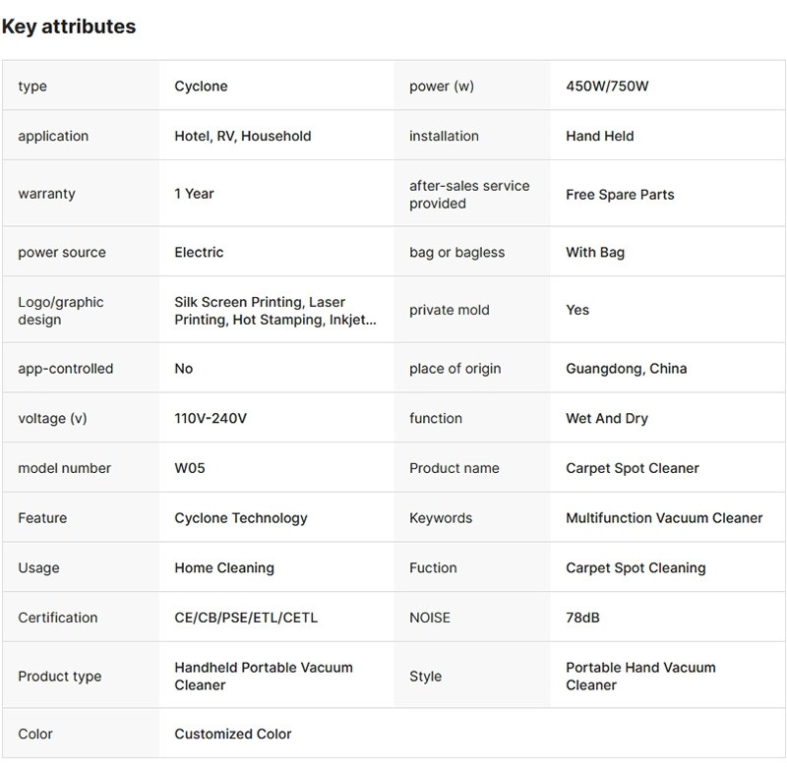Click the 'With Bag' cell
This screenshot has width=787, height=768.
click(595, 252)
